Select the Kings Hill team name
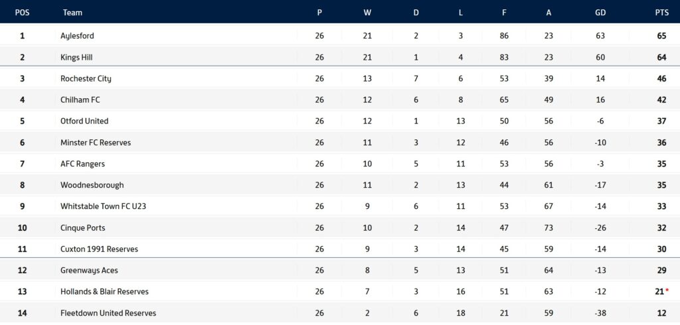Screen dimensions: 680x325 [x=76, y=57]
